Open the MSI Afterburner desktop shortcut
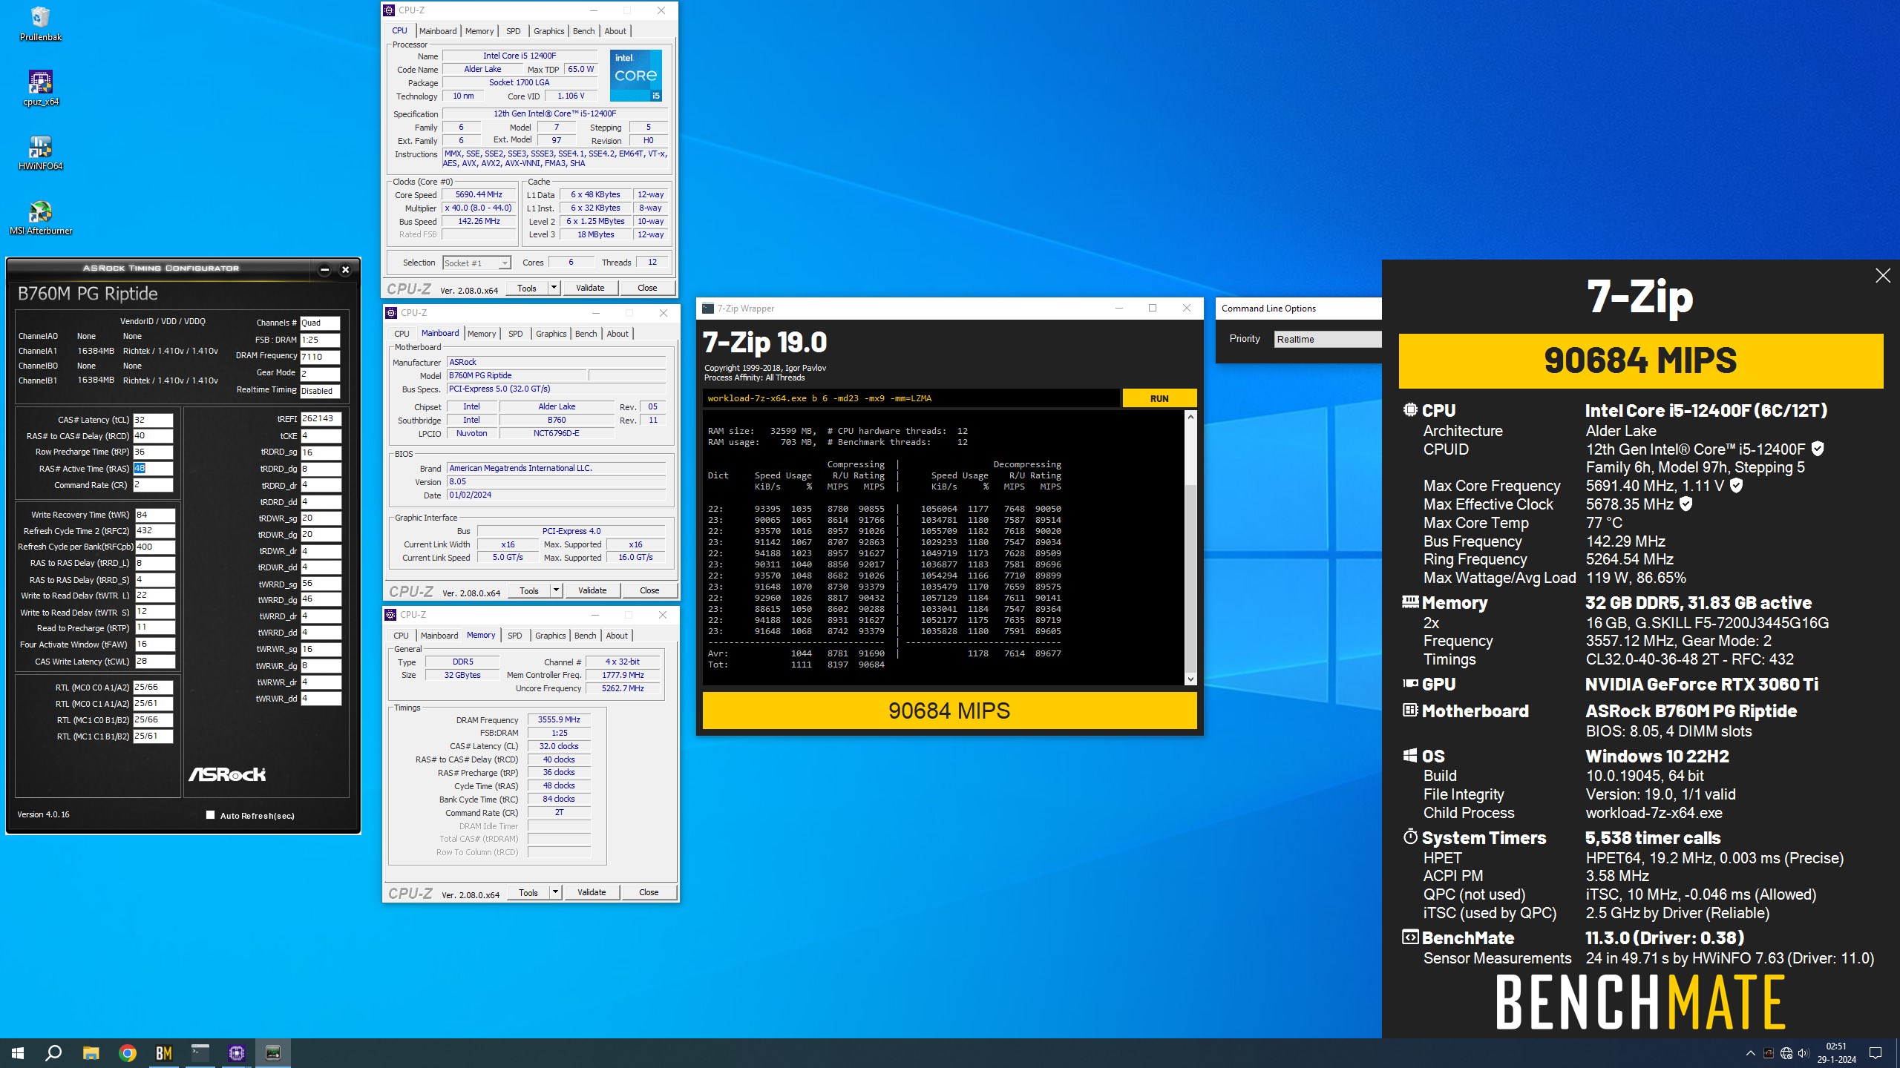Screen dimensions: 1900x1068 tap(40, 217)
